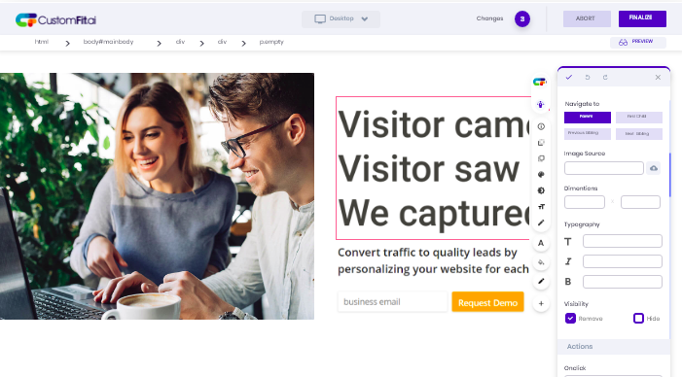Click the Image Source input field
Screen dimensions: 682x377
coord(604,168)
